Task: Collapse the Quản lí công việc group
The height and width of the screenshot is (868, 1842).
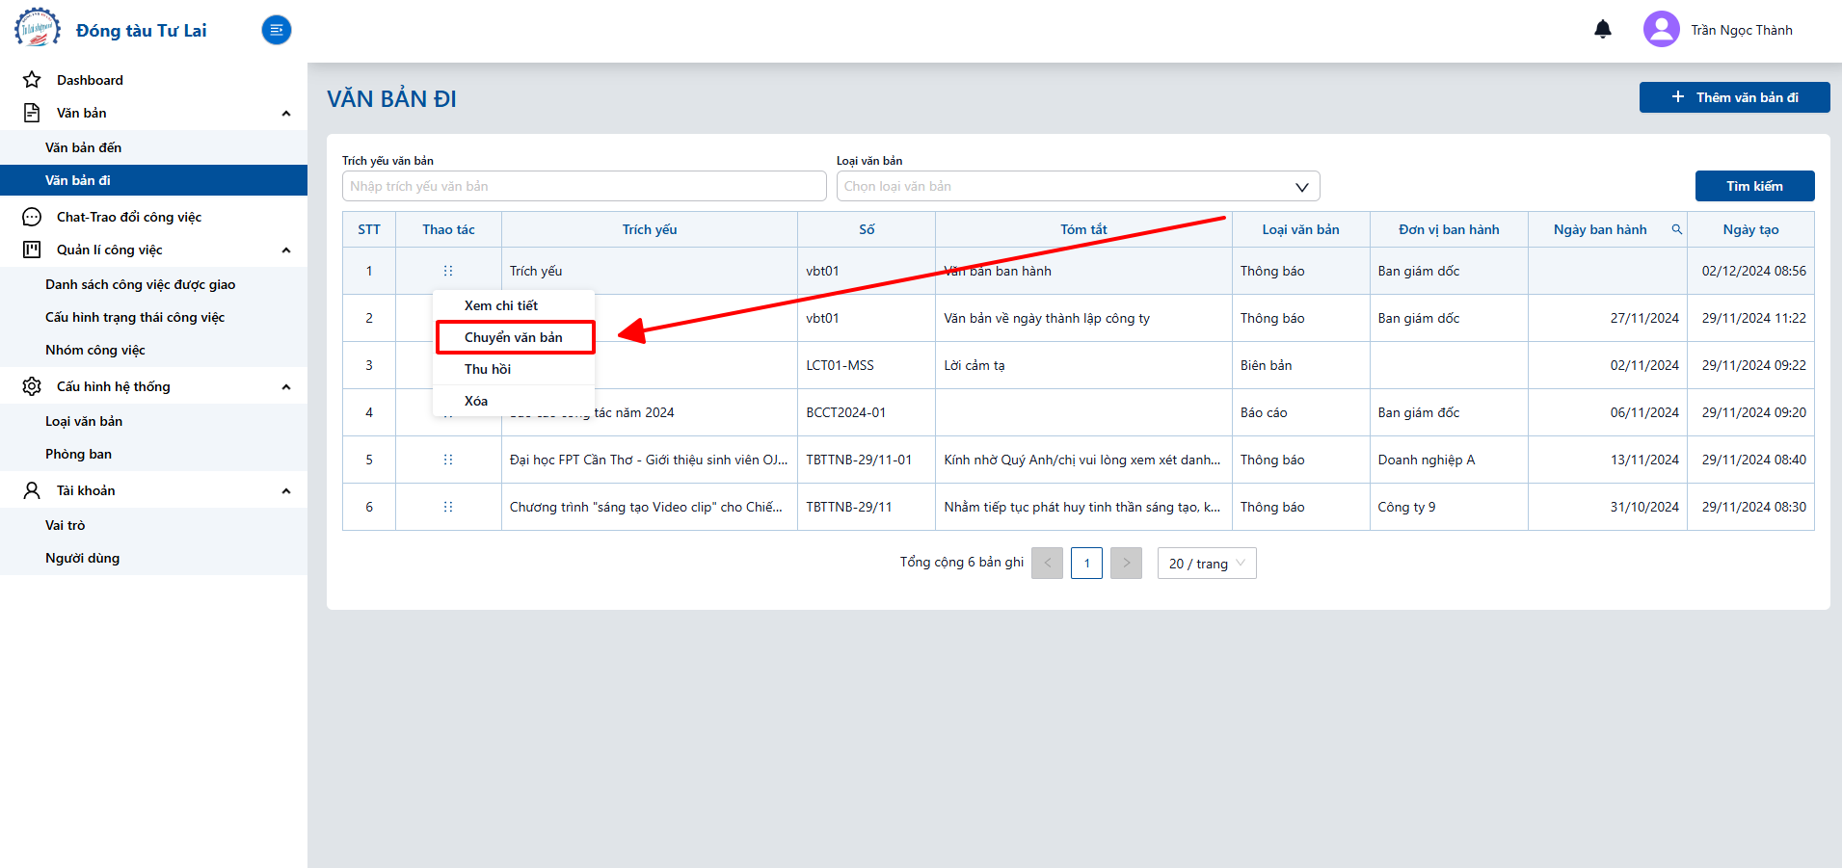Action: click(x=286, y=250)
